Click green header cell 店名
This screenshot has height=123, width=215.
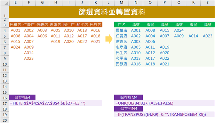pos(122,25)
